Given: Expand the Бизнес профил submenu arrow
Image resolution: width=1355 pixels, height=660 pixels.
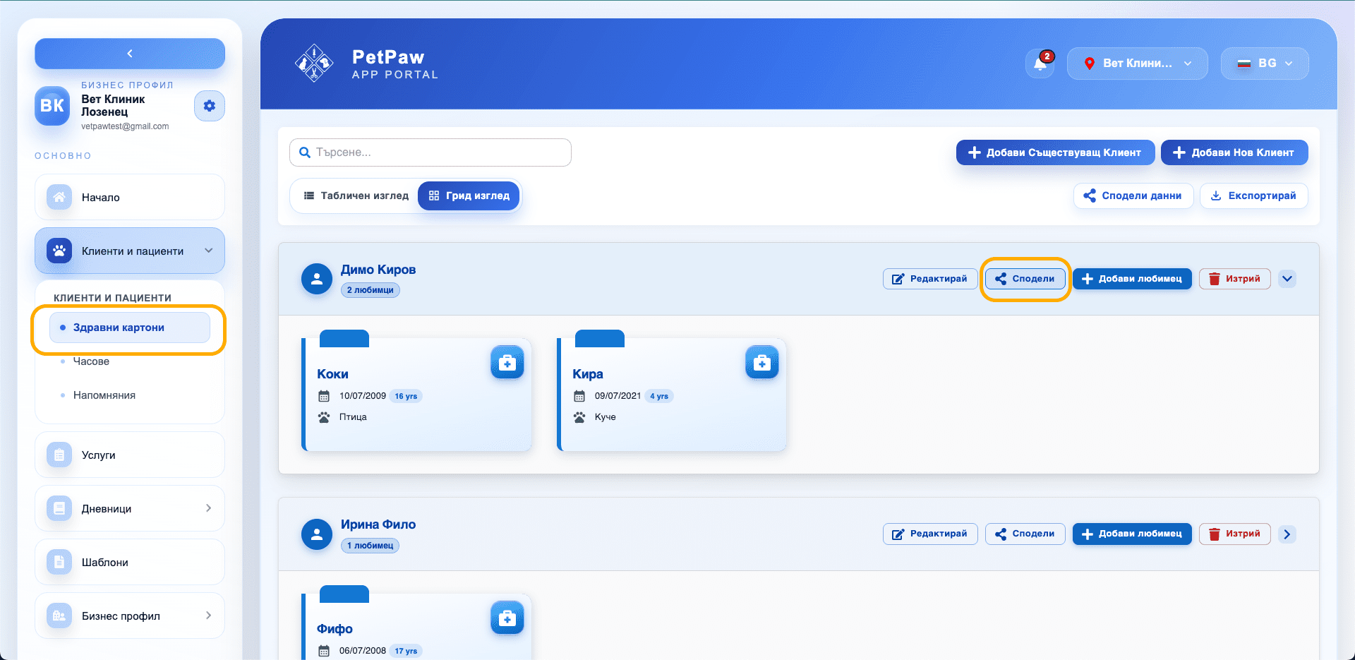Looking at the screenshot, I should [x=208, y=616].
